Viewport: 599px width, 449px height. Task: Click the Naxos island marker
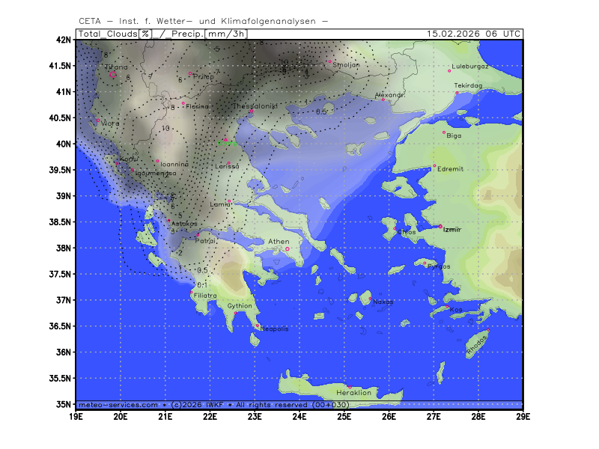[370, 298]
